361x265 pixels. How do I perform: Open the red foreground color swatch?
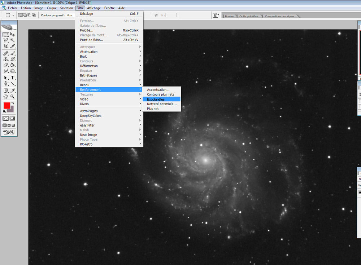coord(7,106)
